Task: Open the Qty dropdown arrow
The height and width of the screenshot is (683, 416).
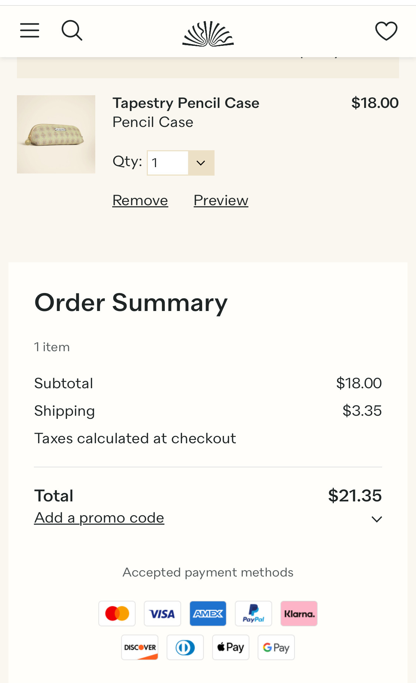Action: [x=201, y=163]
